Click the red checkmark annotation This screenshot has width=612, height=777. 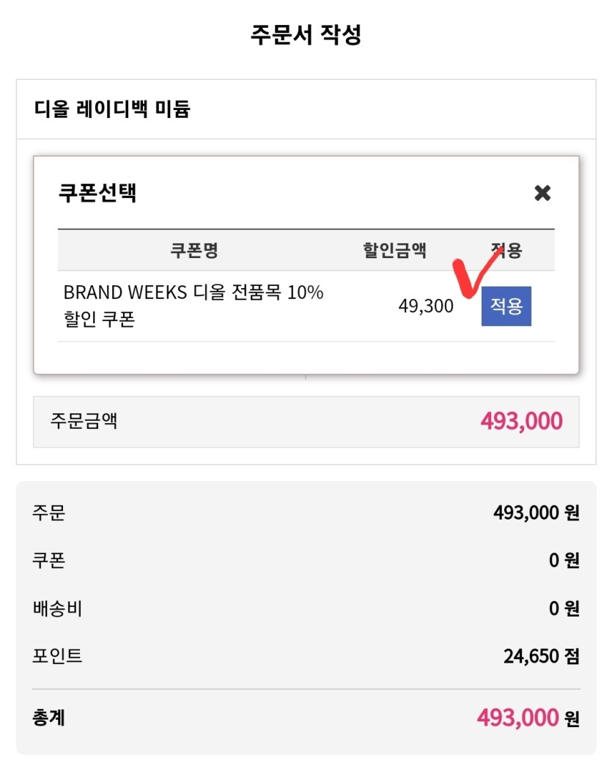point(476,273)
